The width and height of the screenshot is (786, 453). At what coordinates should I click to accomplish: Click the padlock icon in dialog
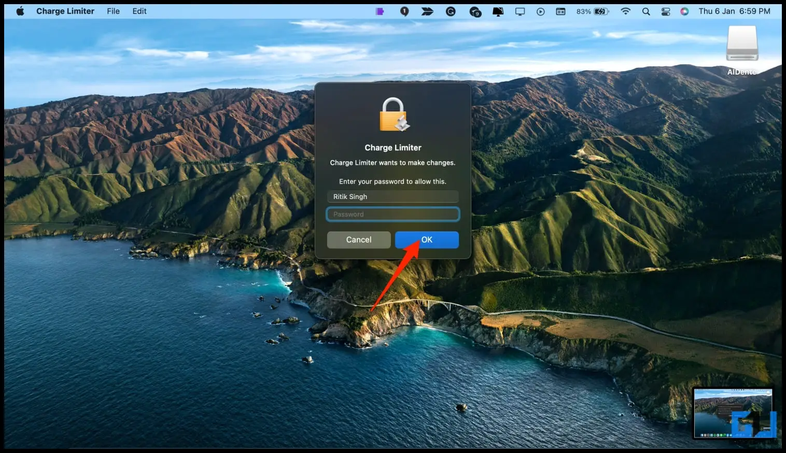coord(394,115)
